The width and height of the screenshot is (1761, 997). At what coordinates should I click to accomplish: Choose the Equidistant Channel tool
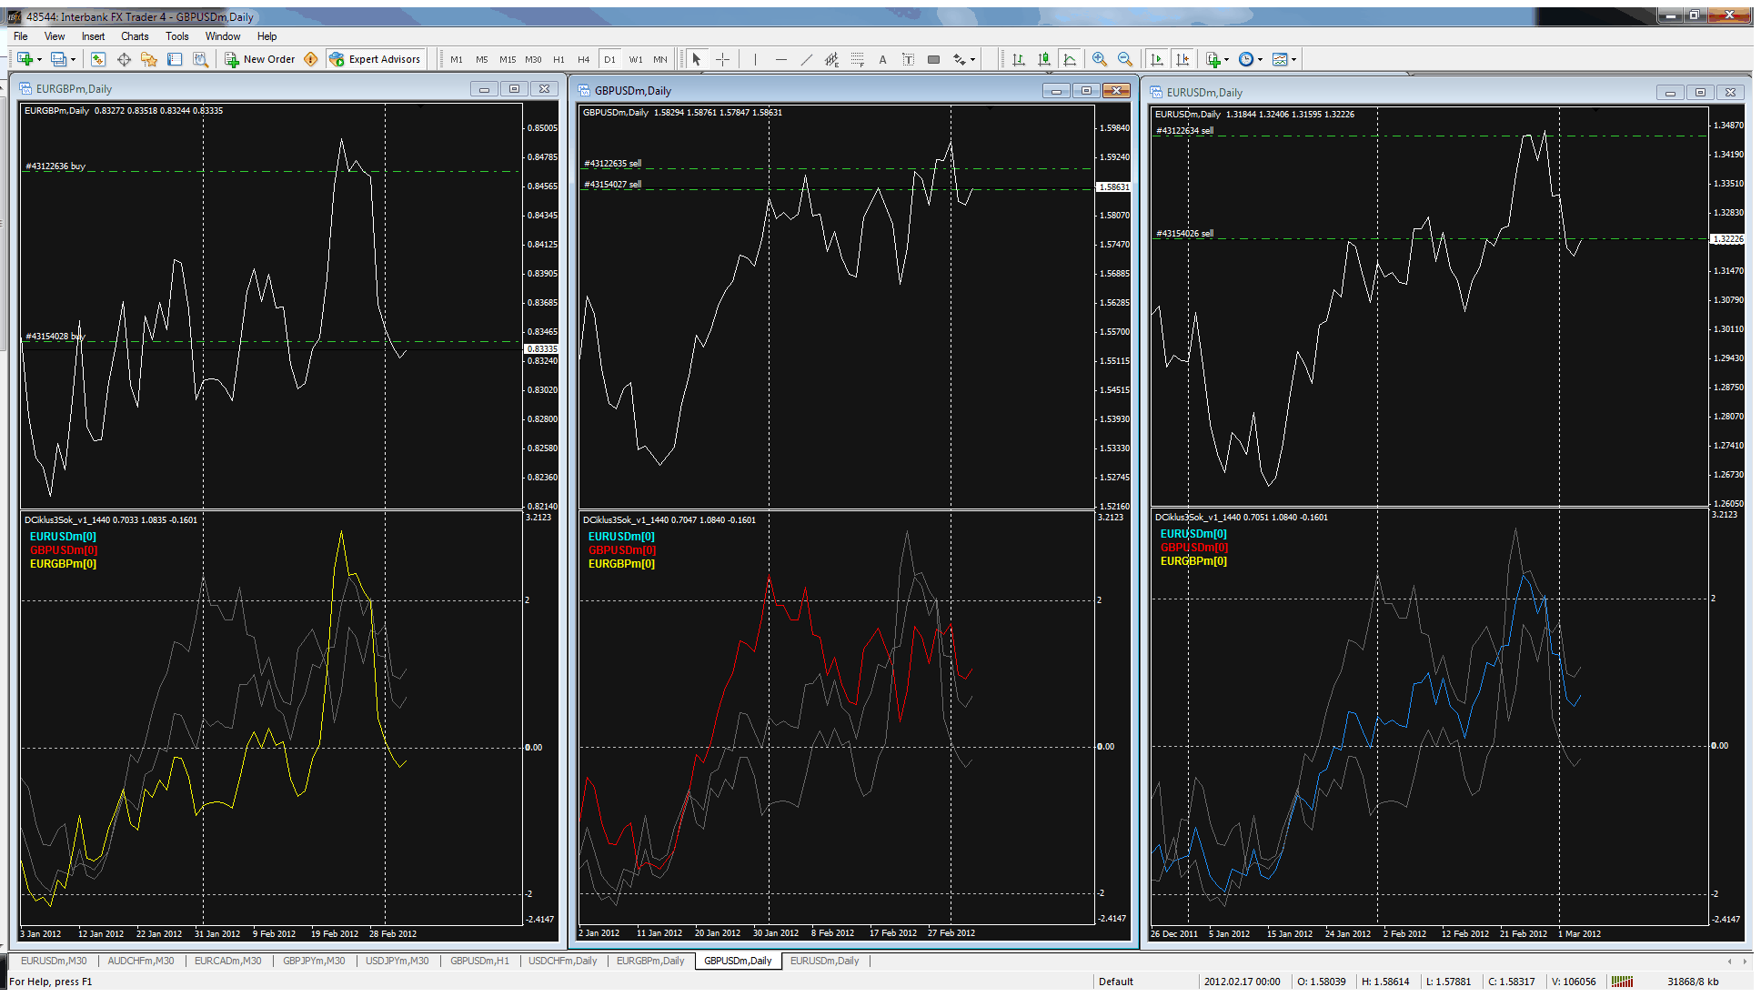click(831, 59)
